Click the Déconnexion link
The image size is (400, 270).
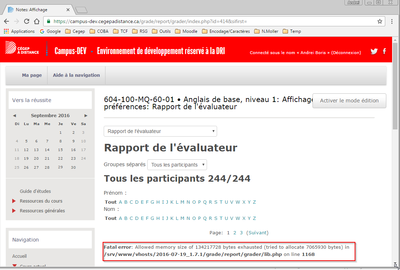coord(346,53)
